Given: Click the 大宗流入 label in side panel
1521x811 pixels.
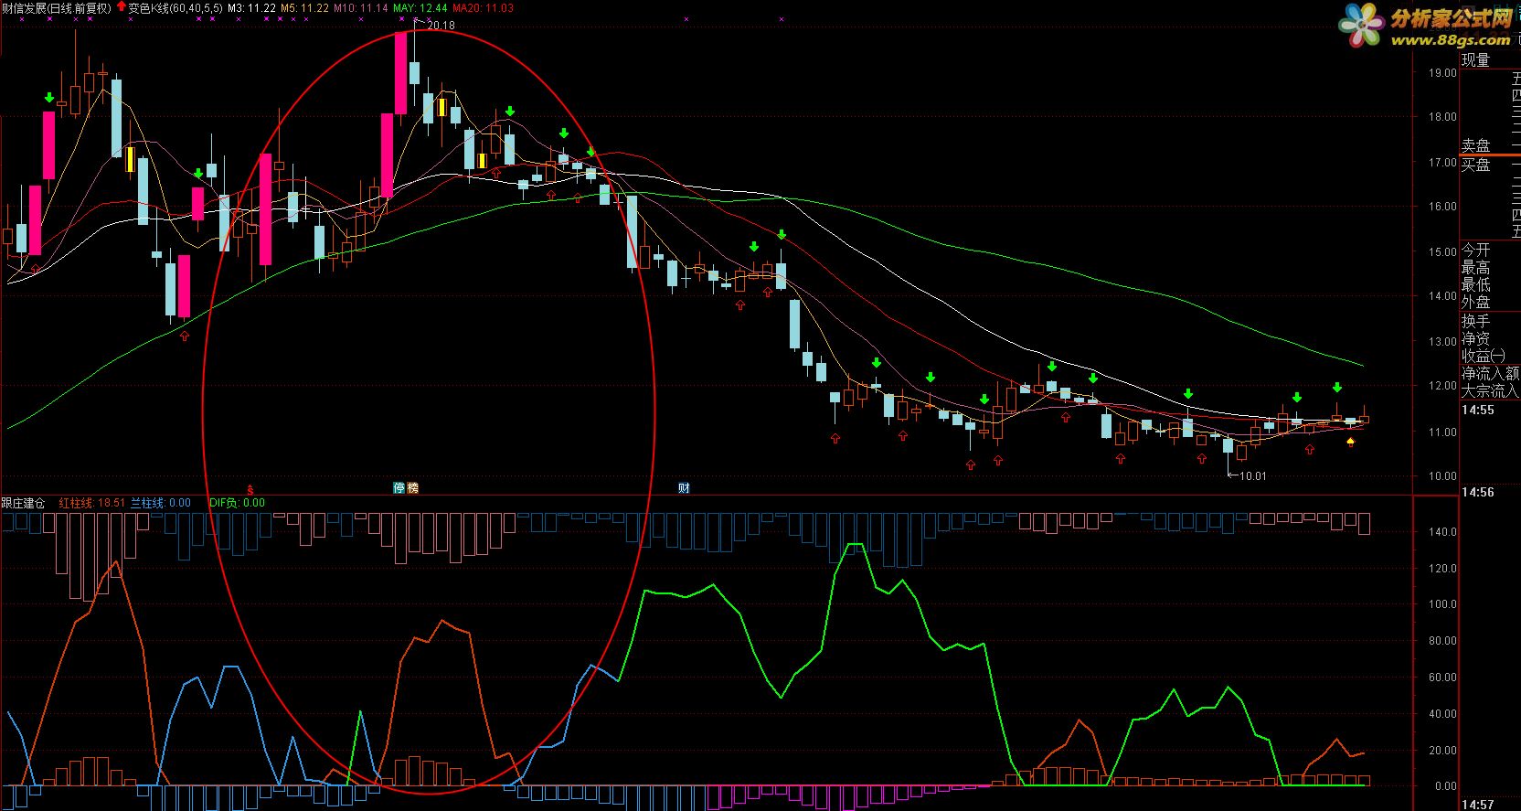Looking at the screenshot, I should click(x=1490, y=390).
